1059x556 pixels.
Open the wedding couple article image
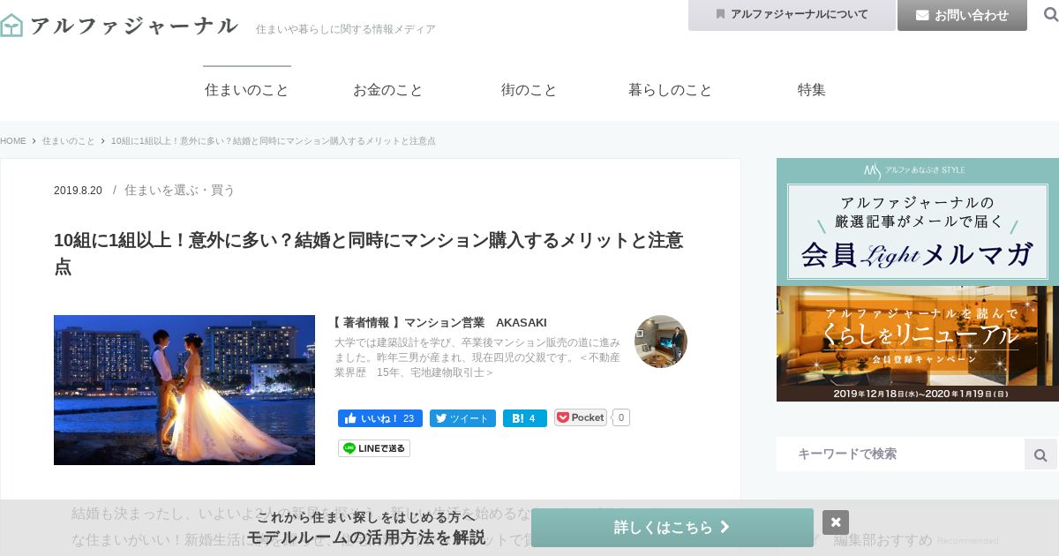[x=184, y=390]
